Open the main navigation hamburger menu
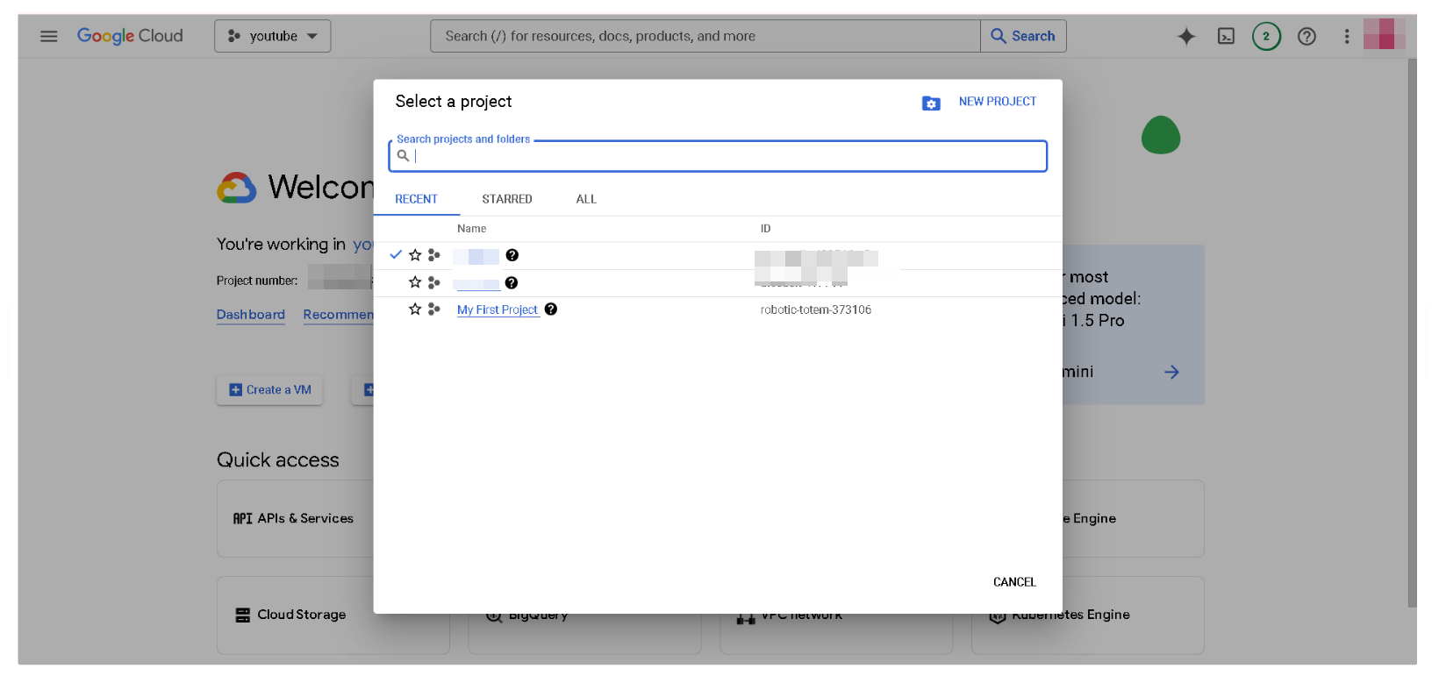 pyautogui.click(x=49, y=36)
